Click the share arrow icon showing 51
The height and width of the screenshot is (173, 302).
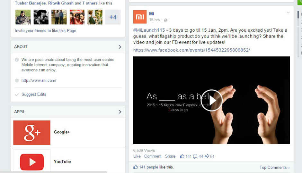pyautogui.click(x=207, y=156)
